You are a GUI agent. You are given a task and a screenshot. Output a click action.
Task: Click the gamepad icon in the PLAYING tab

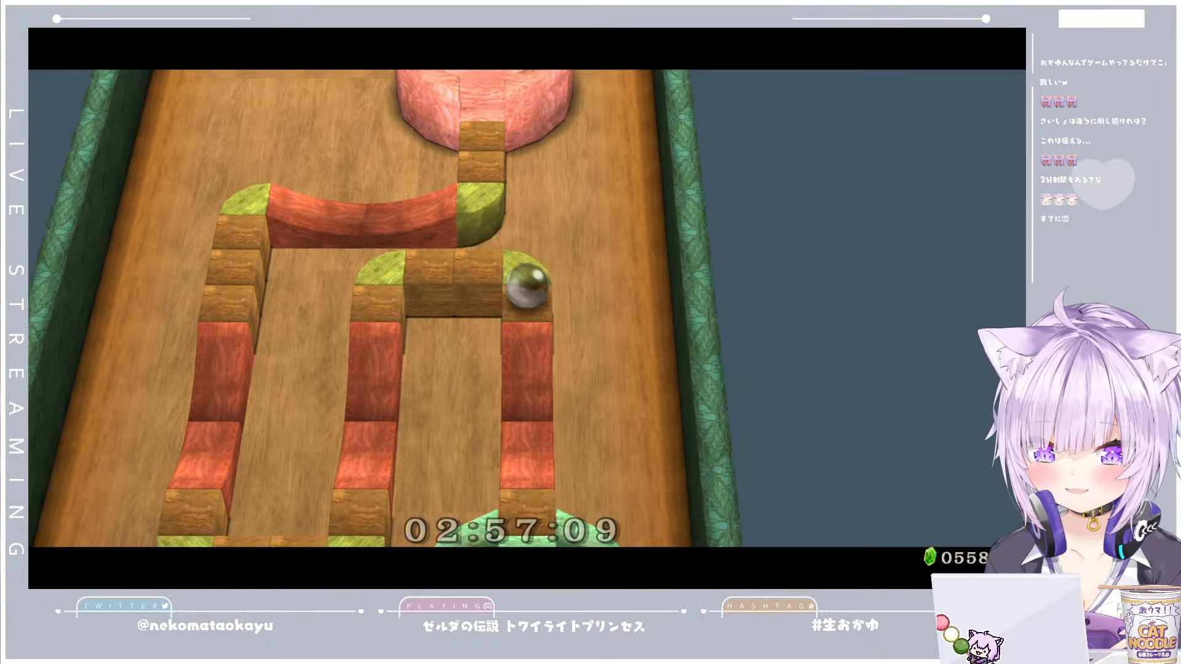coord(487,606)
